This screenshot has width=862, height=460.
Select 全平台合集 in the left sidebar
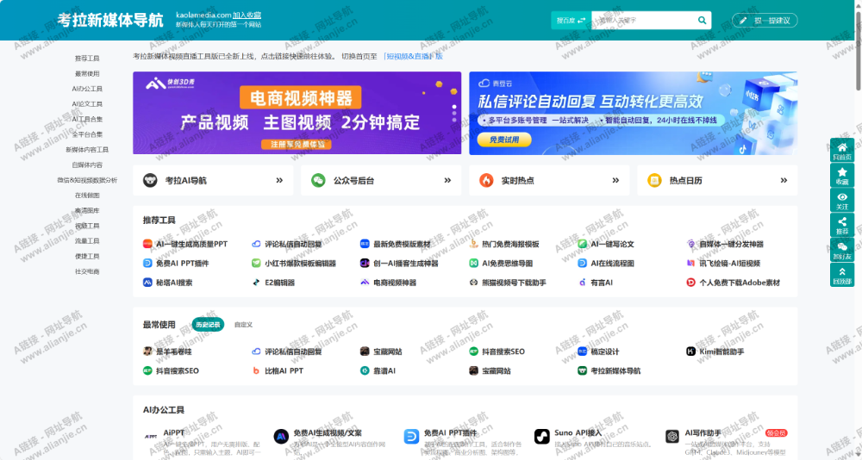pos(87,134)
